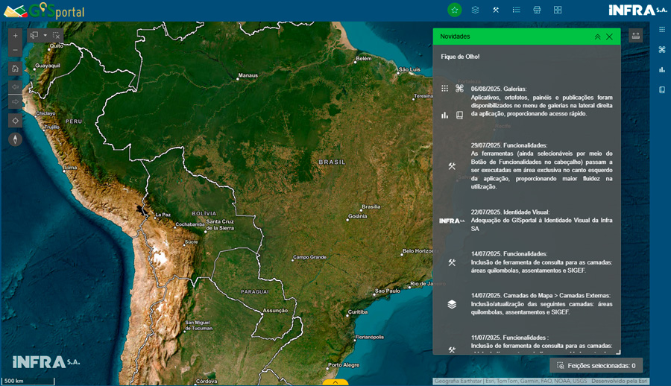This screenshot has width=671, height=386.
Task: Open the dashboards bar chart icon in right sidebar
Action: [x=662, y=70]
